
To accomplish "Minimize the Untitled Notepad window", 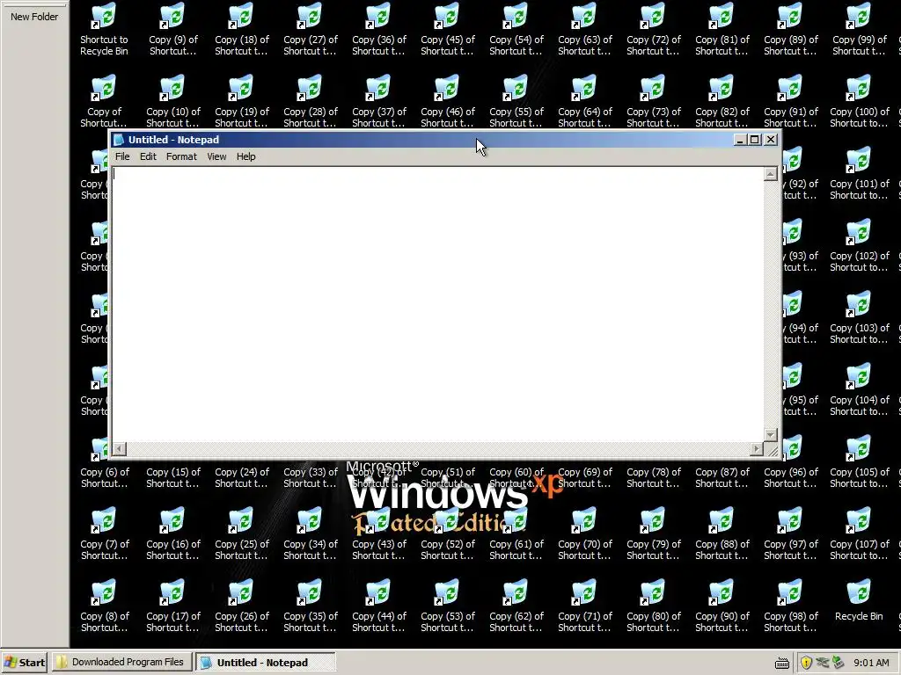I will click(740, 140).
